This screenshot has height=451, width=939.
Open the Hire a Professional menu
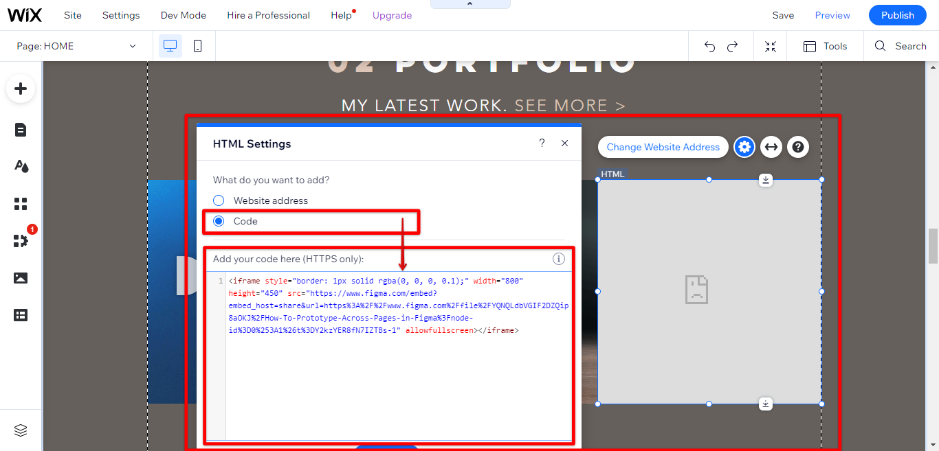click(x=268, y=15)
